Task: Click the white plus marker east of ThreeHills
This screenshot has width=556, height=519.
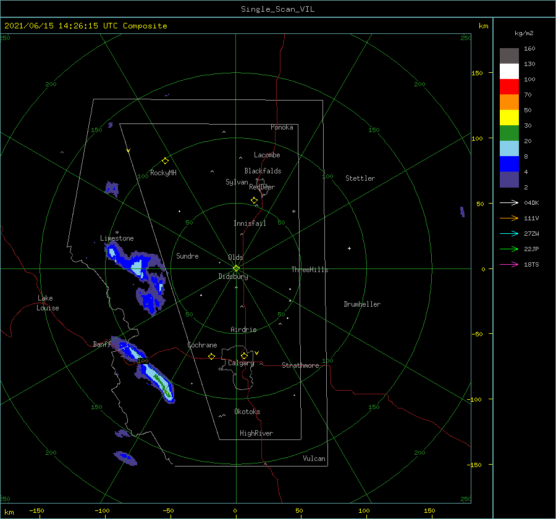Action: click(x=349, y=248)
